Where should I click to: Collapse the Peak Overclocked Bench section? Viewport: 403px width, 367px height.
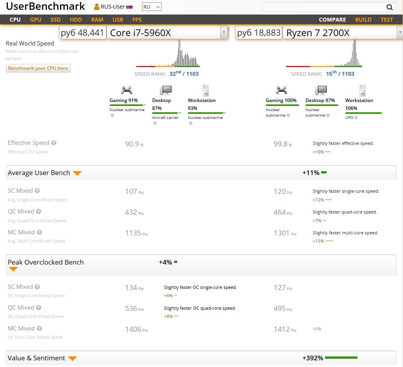tap(13, 269)
